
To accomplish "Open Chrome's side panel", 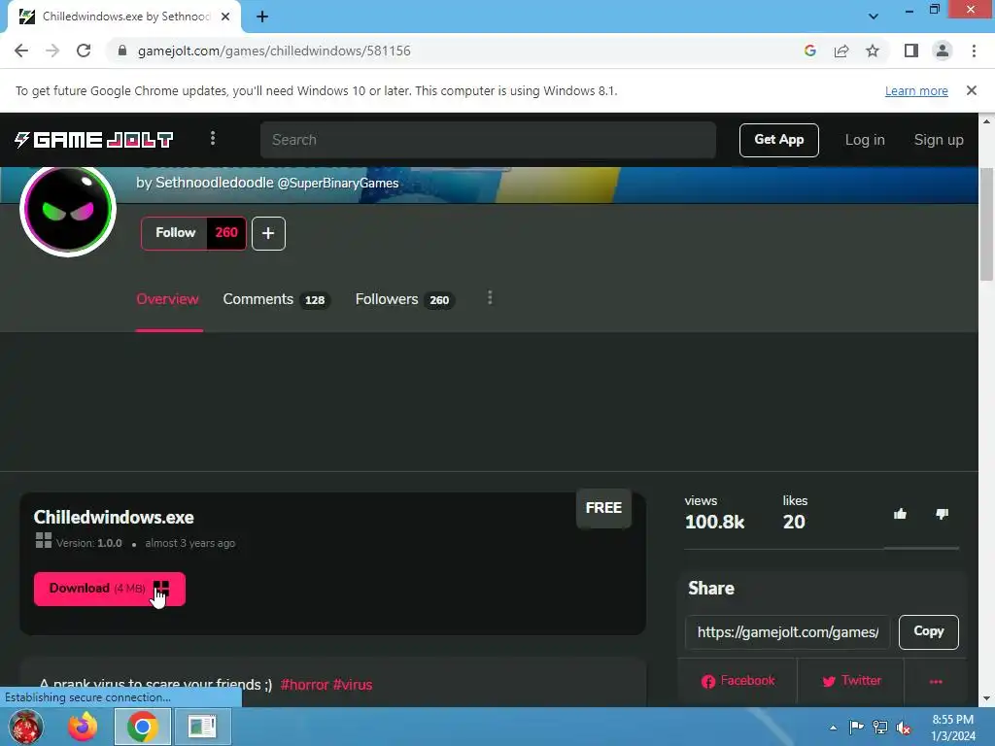I will [911, 51].
